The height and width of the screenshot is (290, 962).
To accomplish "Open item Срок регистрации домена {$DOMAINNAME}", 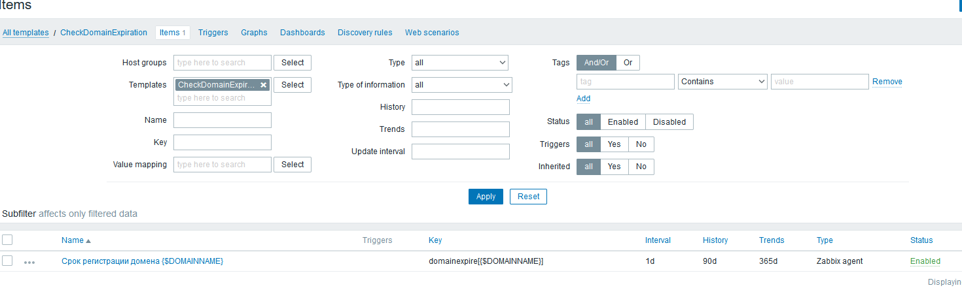I will coord(143,261).
